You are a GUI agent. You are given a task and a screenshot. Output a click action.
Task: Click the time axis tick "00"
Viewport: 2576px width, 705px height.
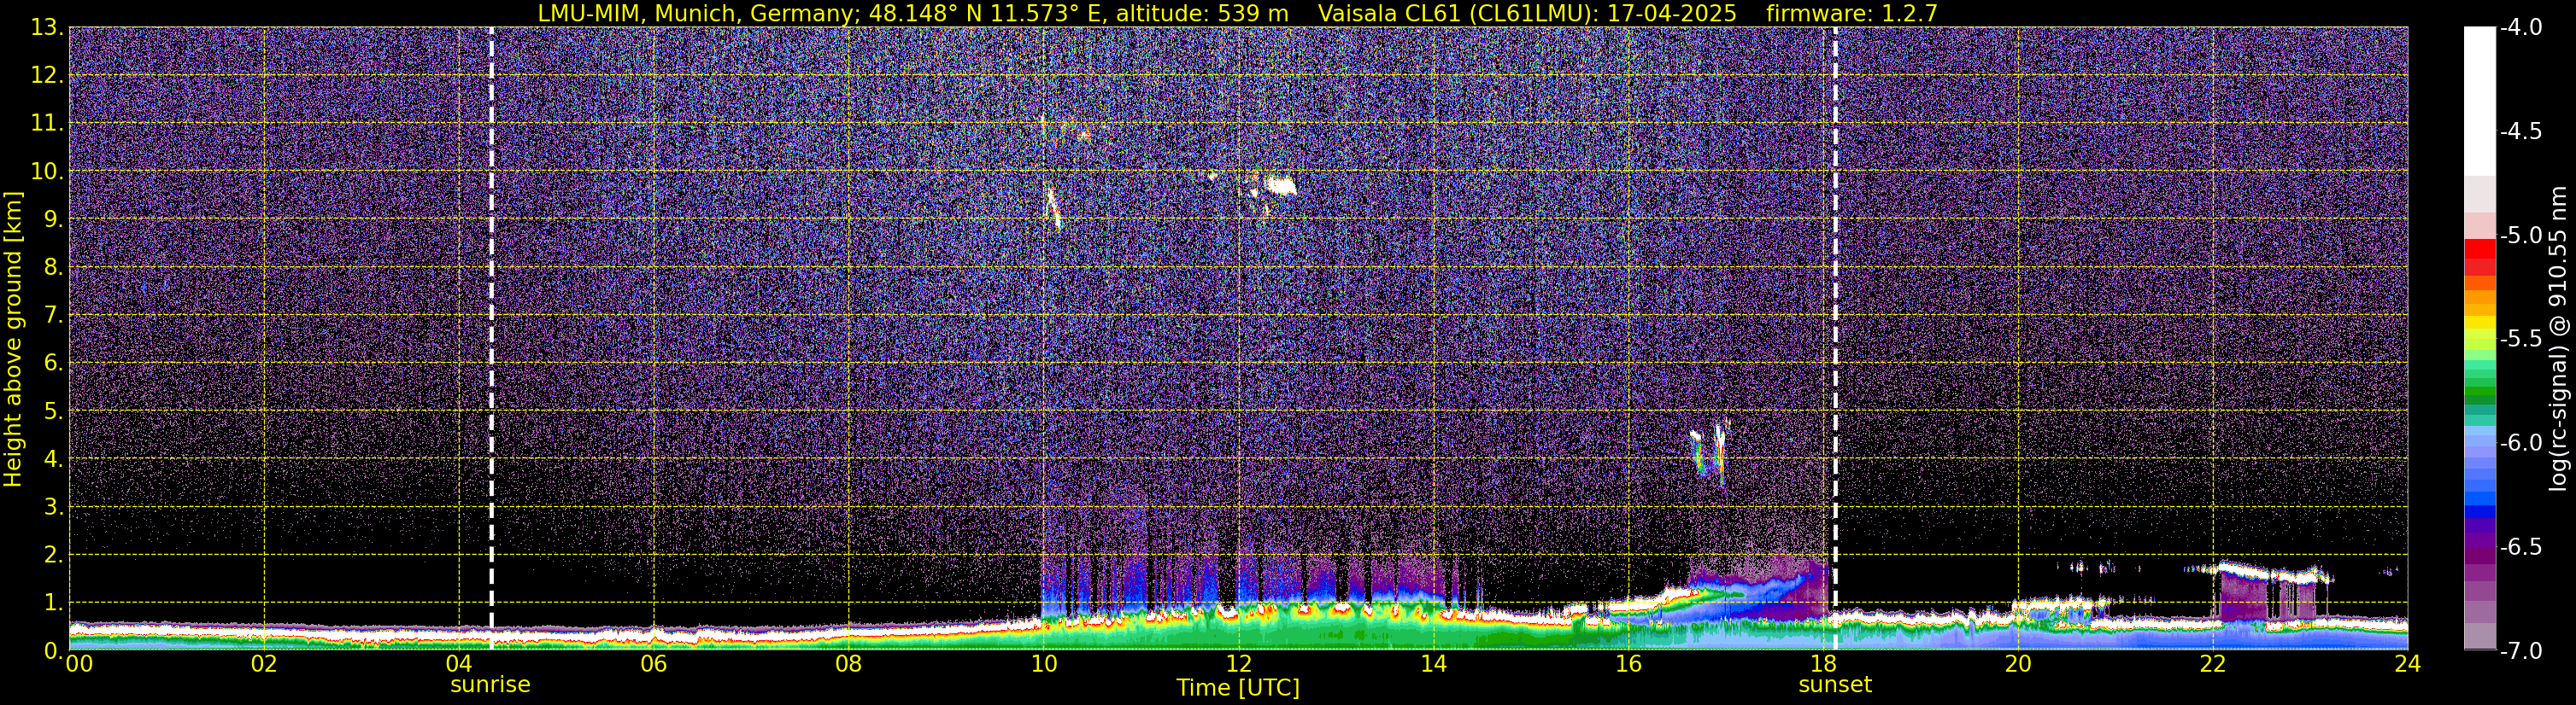(78, 664)
